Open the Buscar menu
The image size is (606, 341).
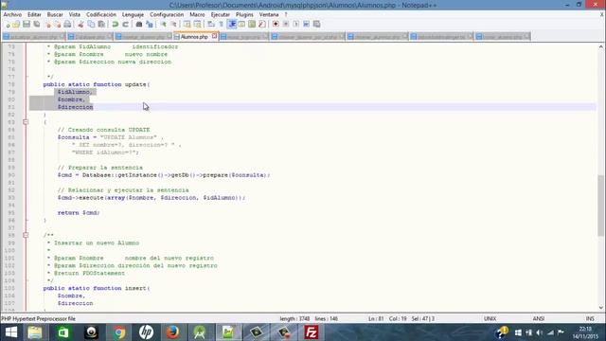(x=55, y=14)
